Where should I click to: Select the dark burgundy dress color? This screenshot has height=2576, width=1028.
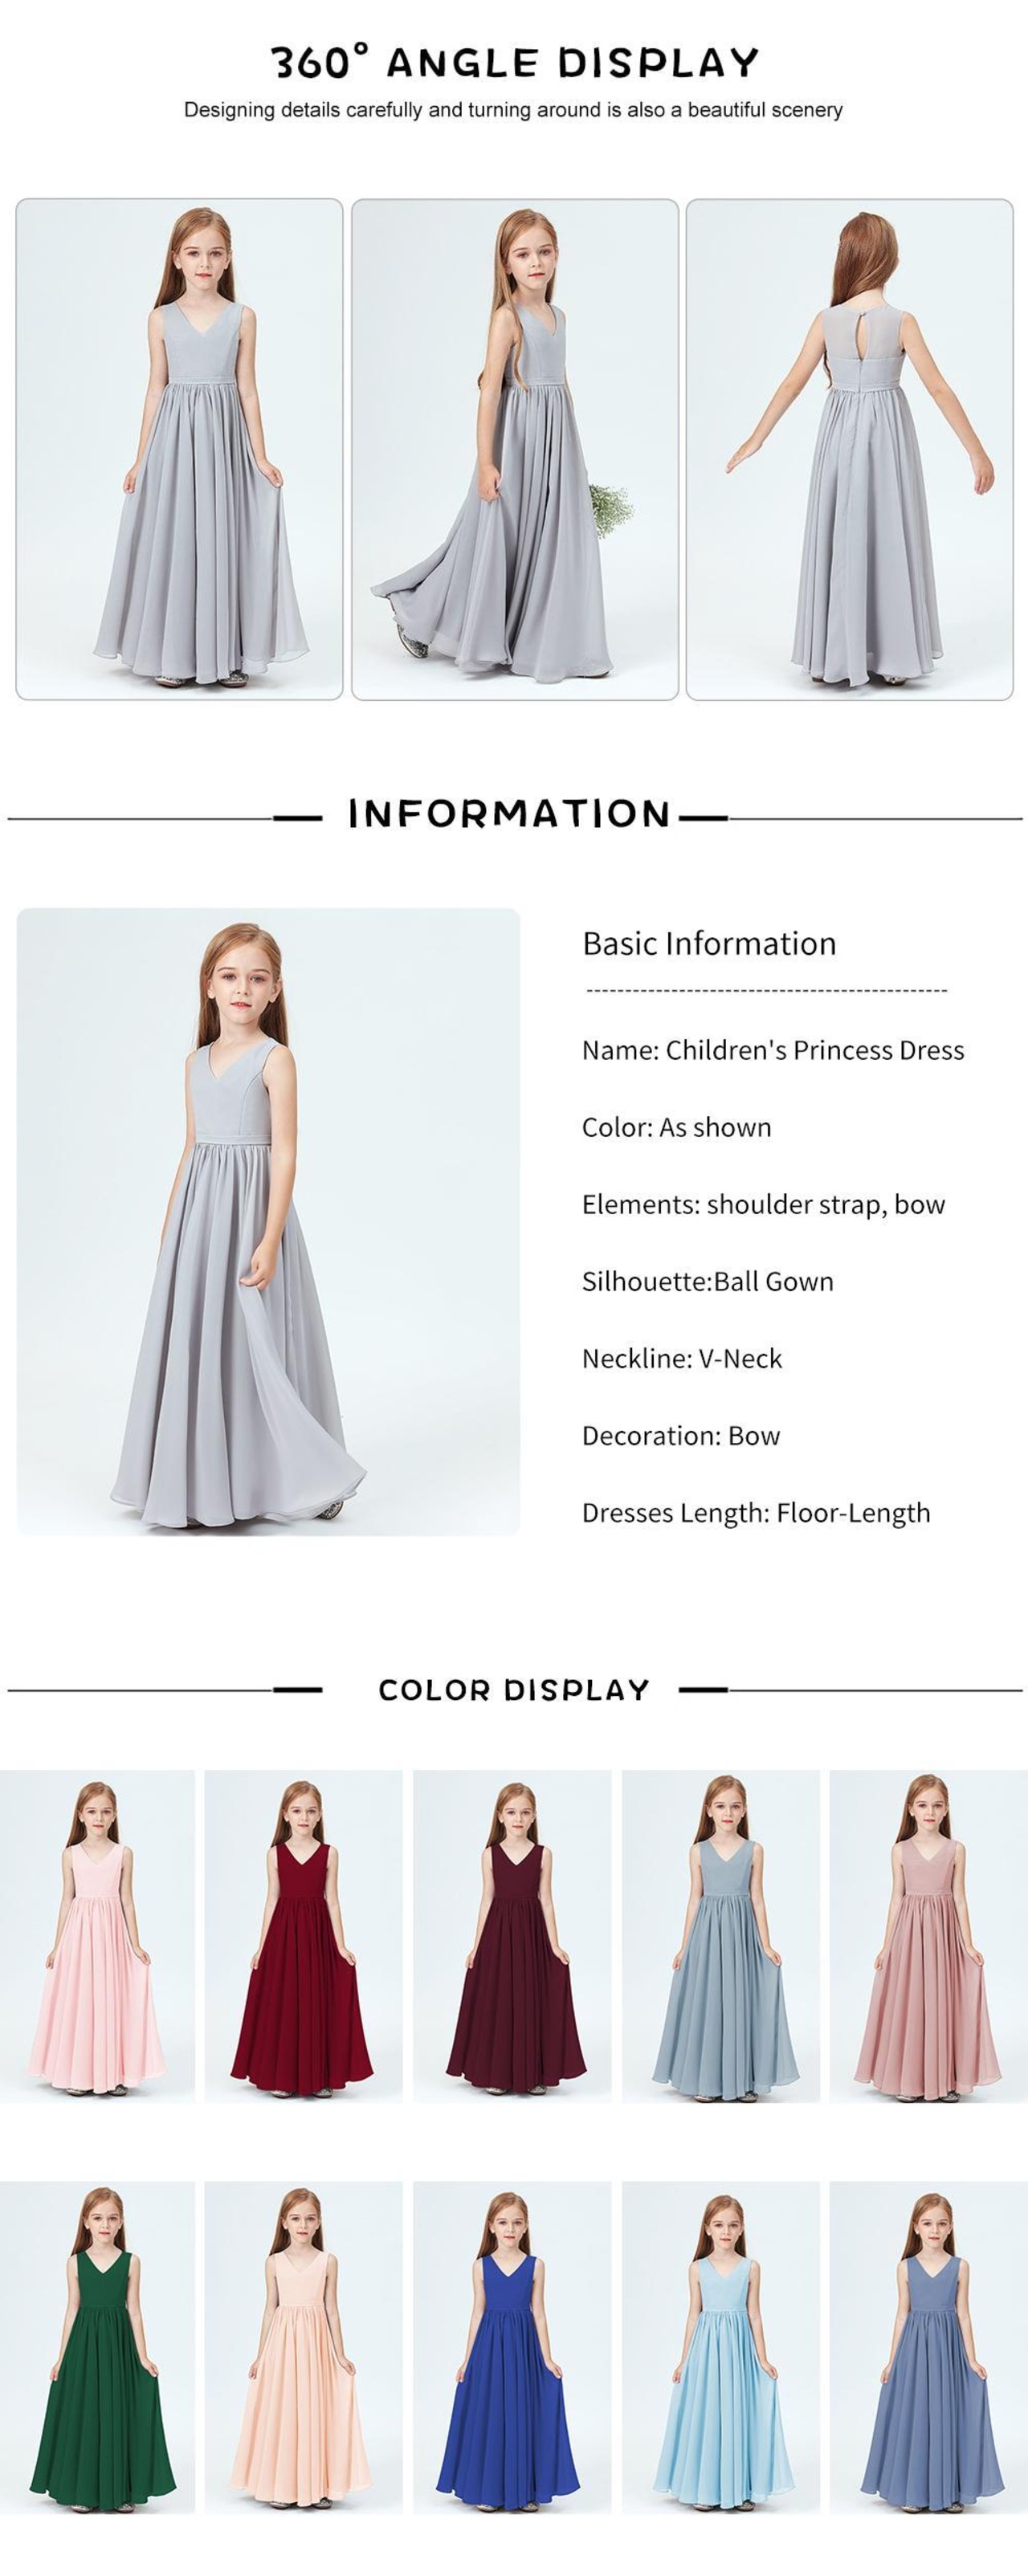click(x=512, y=1935)
